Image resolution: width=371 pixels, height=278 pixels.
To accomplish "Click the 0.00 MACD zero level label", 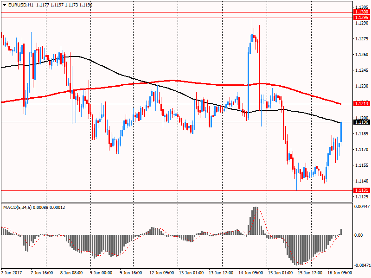I will 358,235.
